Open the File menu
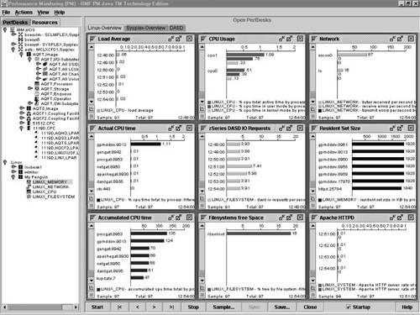The width and height of the screenshot is (420, 315). pos(6,13)
